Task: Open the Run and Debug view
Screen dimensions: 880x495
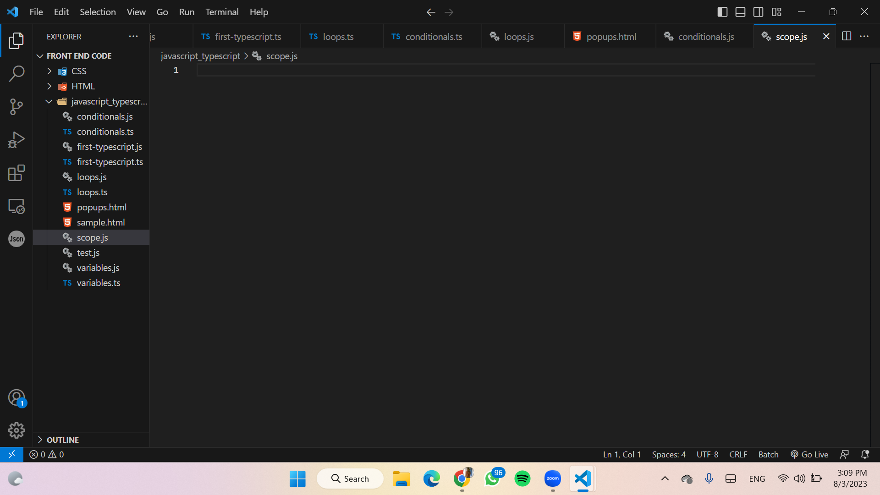Action: point(16,139)
